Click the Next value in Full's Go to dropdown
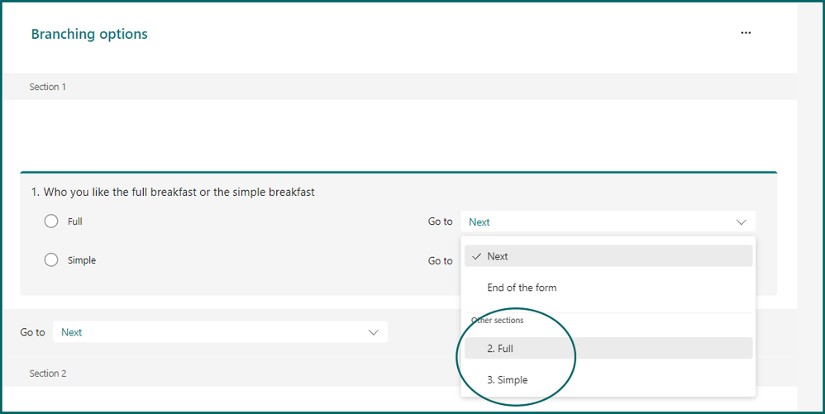 (479, 222)
